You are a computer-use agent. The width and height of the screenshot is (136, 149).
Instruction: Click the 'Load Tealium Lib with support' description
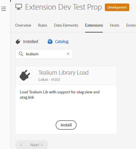click(60, 95)
